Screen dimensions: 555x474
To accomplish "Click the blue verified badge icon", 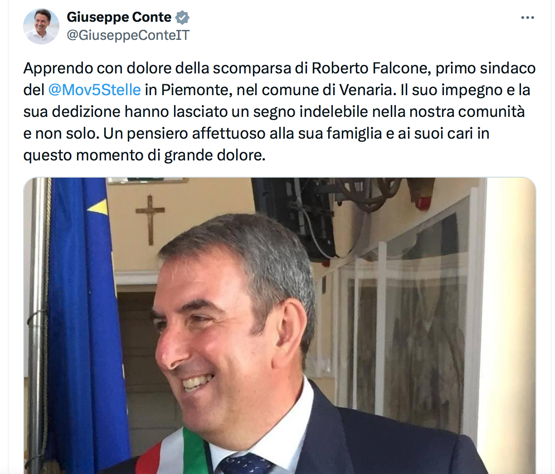I will coord(182,18).
